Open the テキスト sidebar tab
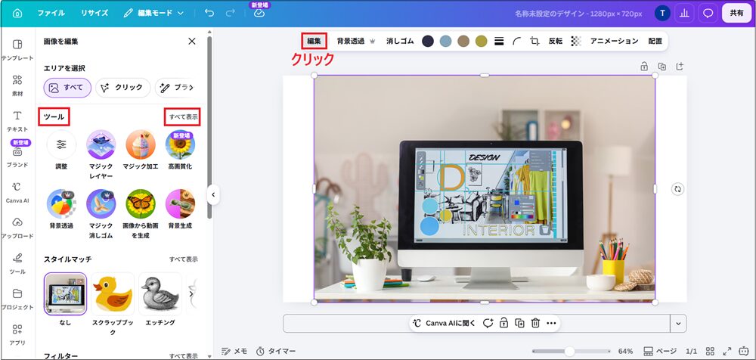This screenshot has height=360, width=756. [x=17, y=121]
